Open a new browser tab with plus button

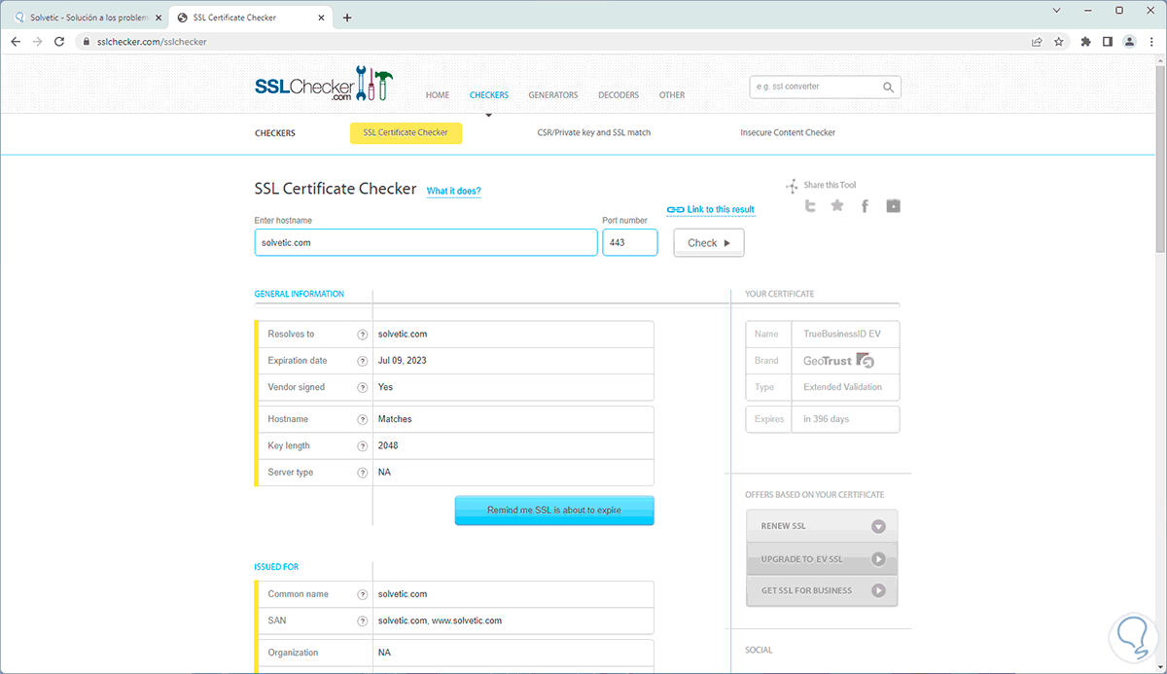347,18
